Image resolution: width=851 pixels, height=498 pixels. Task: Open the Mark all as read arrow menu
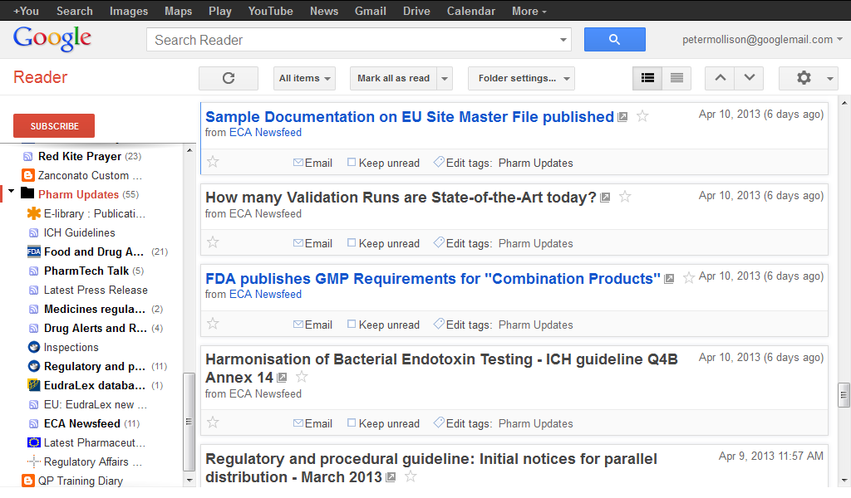445,78
